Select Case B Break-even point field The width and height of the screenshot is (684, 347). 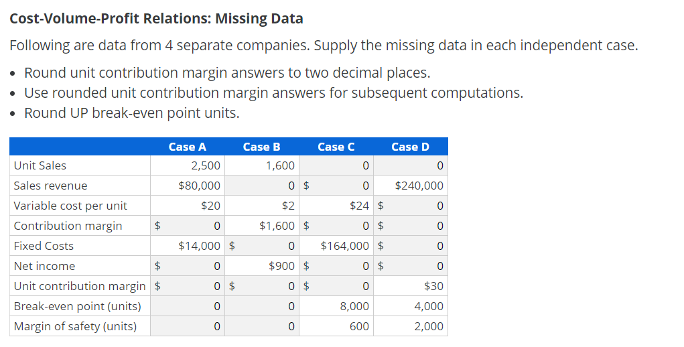[262, 306]
